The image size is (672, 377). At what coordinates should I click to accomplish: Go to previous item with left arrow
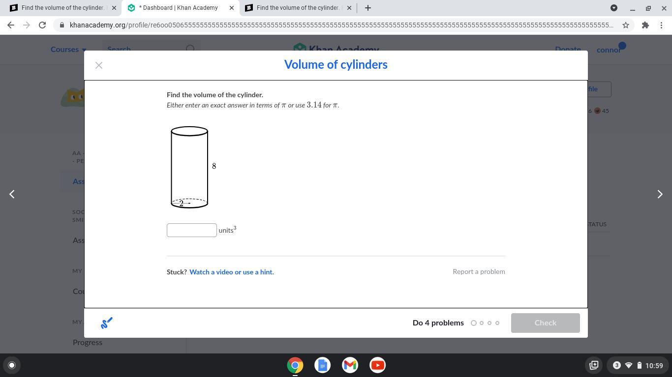(12, 194)
